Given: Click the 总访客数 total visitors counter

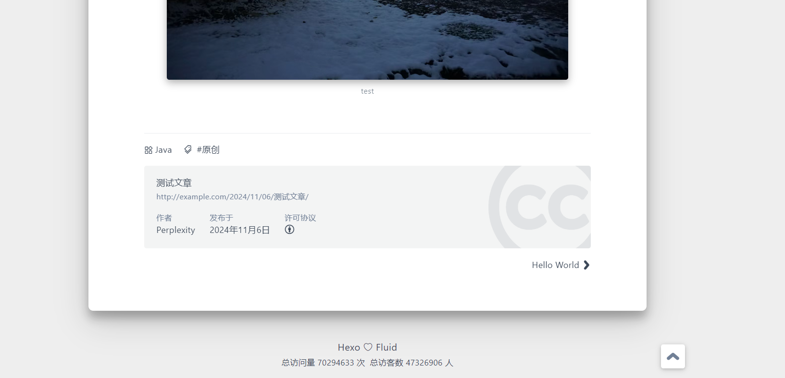Looking at the screenshot, I should click(x=411, y=363).
